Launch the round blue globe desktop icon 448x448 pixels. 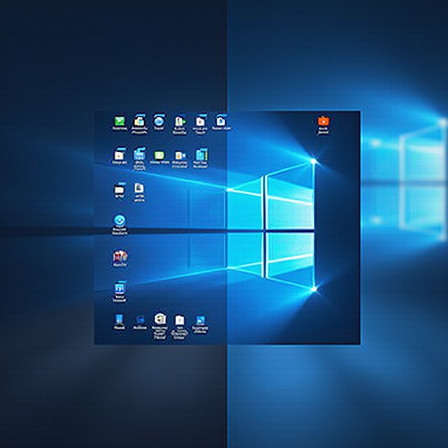(x=158, y=121)
